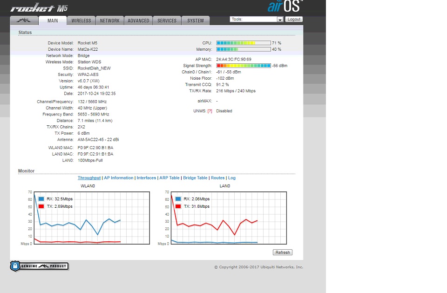447x293 pixels.
Task: Click the Chain0/Chain1 value -61 / -58 dBm
Action: click(x=228, y=72)
